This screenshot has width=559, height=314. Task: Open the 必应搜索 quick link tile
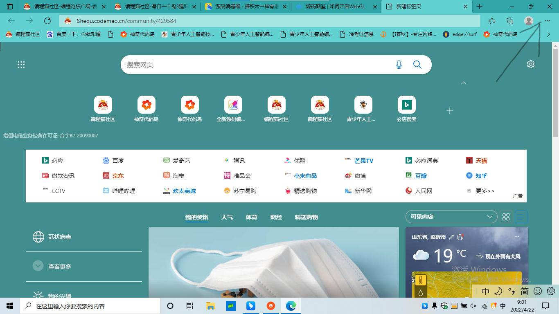(x=407, y=109)
